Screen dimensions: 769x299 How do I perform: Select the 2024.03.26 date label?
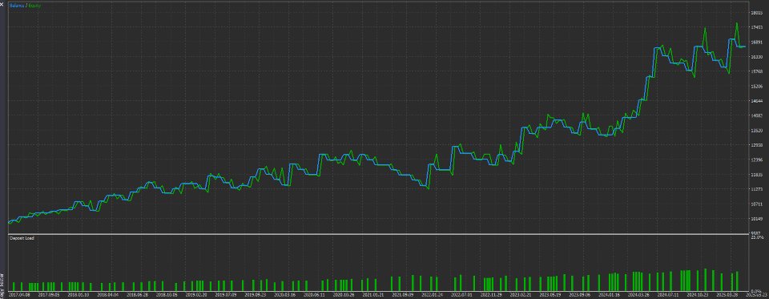(x=639, y=296)
